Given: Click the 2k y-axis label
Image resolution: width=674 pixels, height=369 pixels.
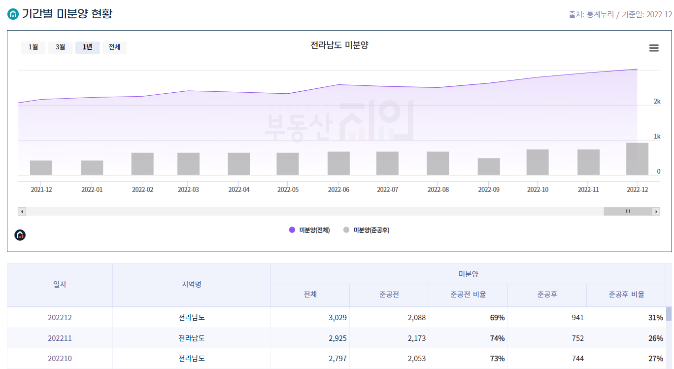Looking at the screenshot, I should [657, 101].
